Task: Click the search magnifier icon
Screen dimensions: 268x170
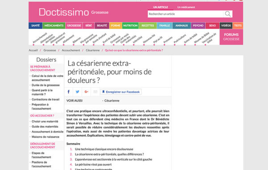Action: coord(228,14)
